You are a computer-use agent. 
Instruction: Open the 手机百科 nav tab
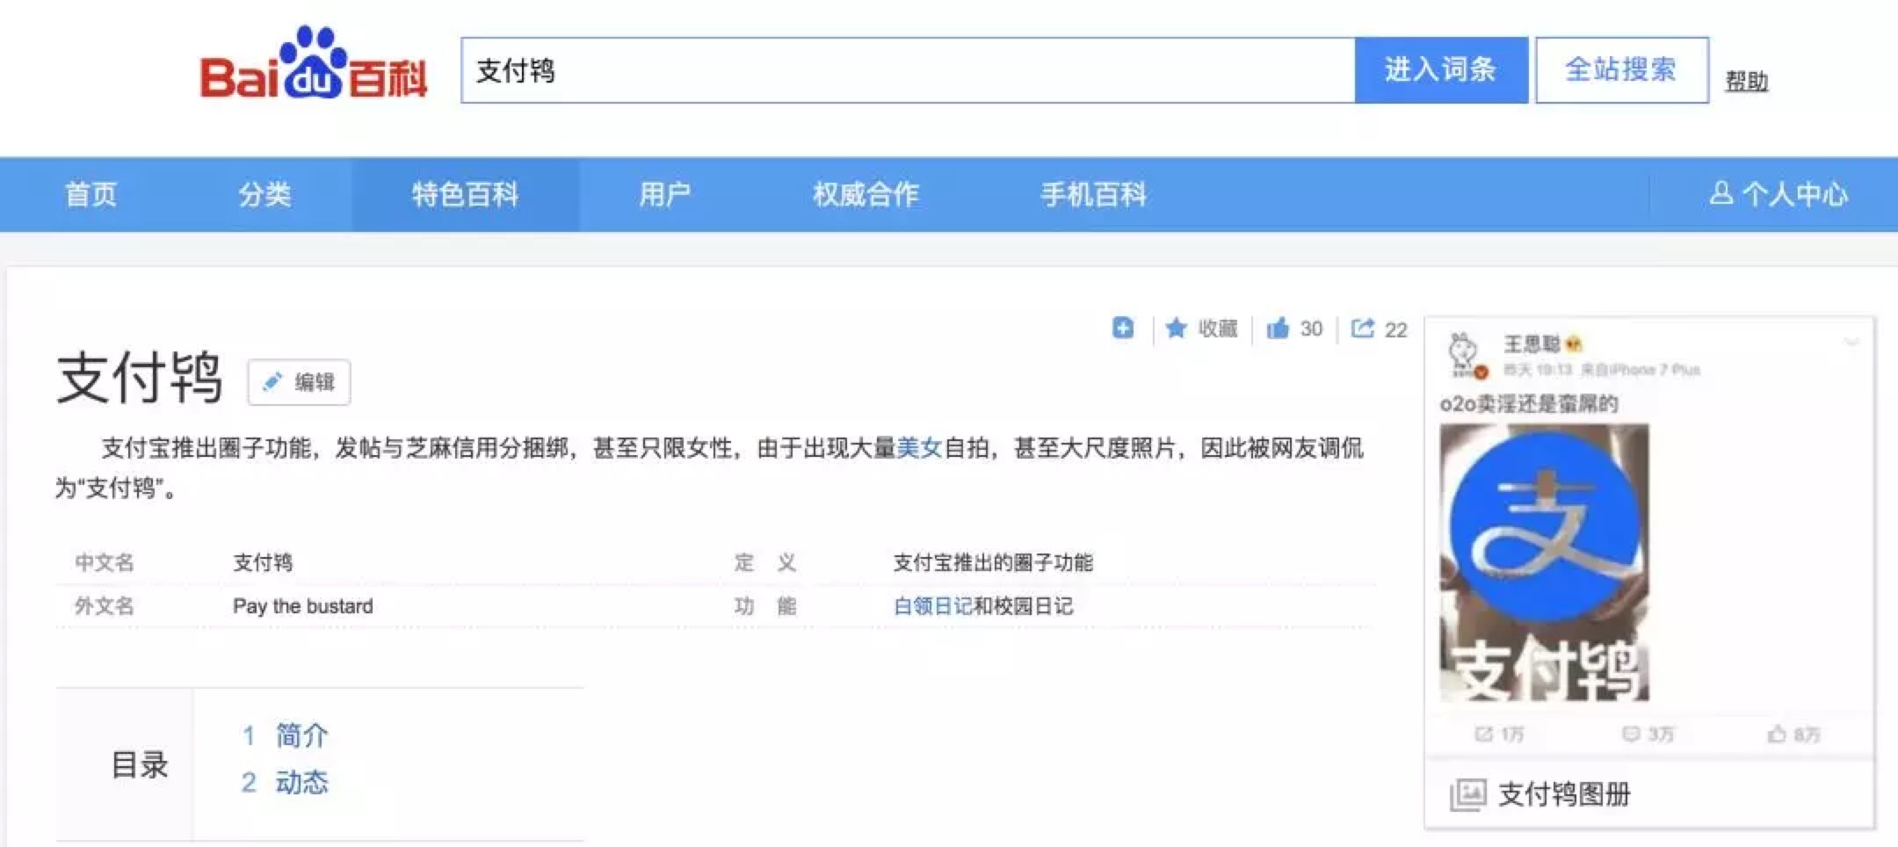1093,194
